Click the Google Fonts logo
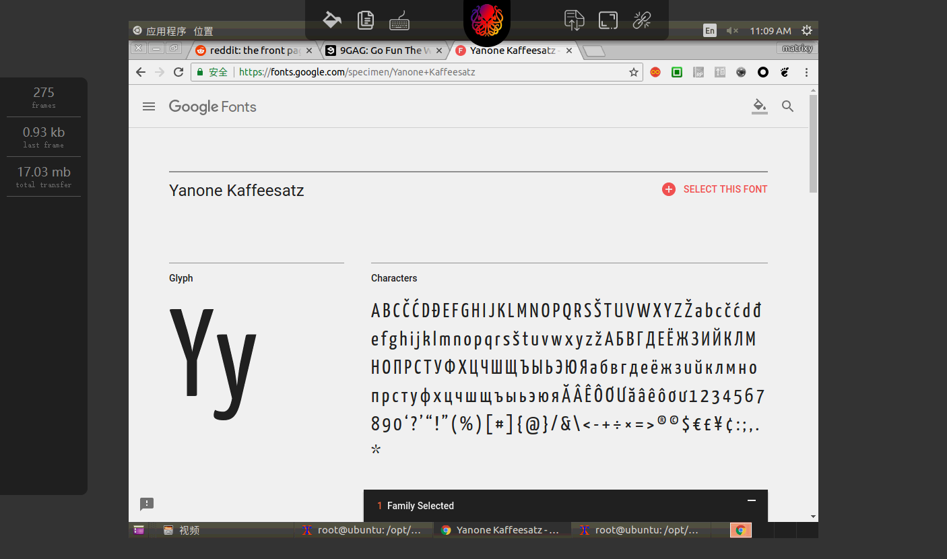This screenshot has width=947, height=559. pos(212,106)
